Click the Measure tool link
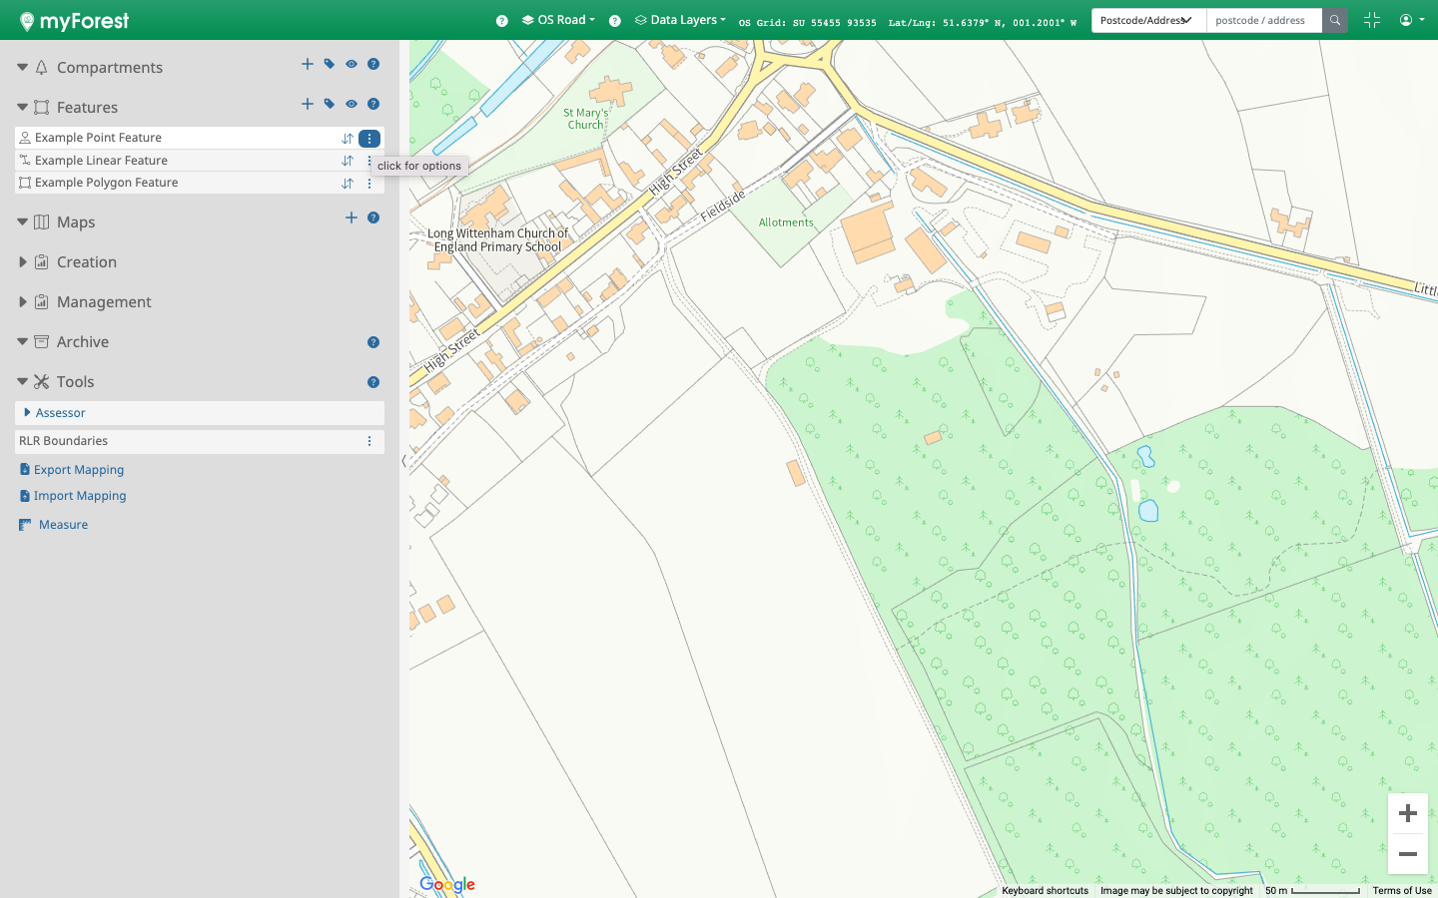The image size is (1438, 898). (x=63, y=525)
